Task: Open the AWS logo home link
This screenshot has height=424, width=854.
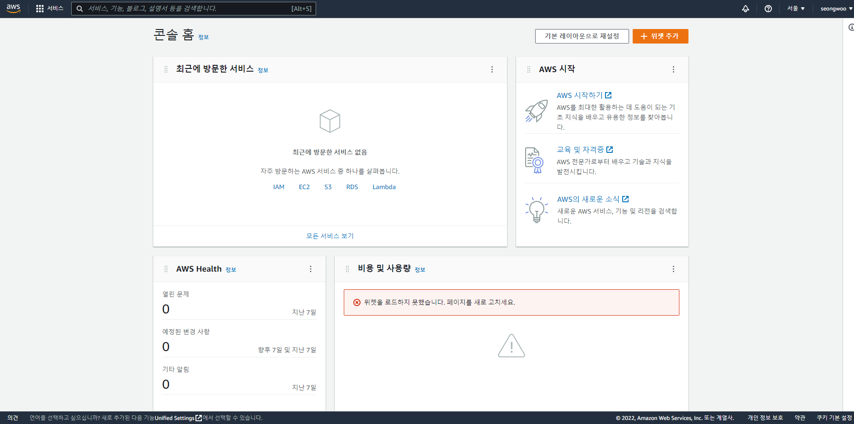Action: point(14,9)
